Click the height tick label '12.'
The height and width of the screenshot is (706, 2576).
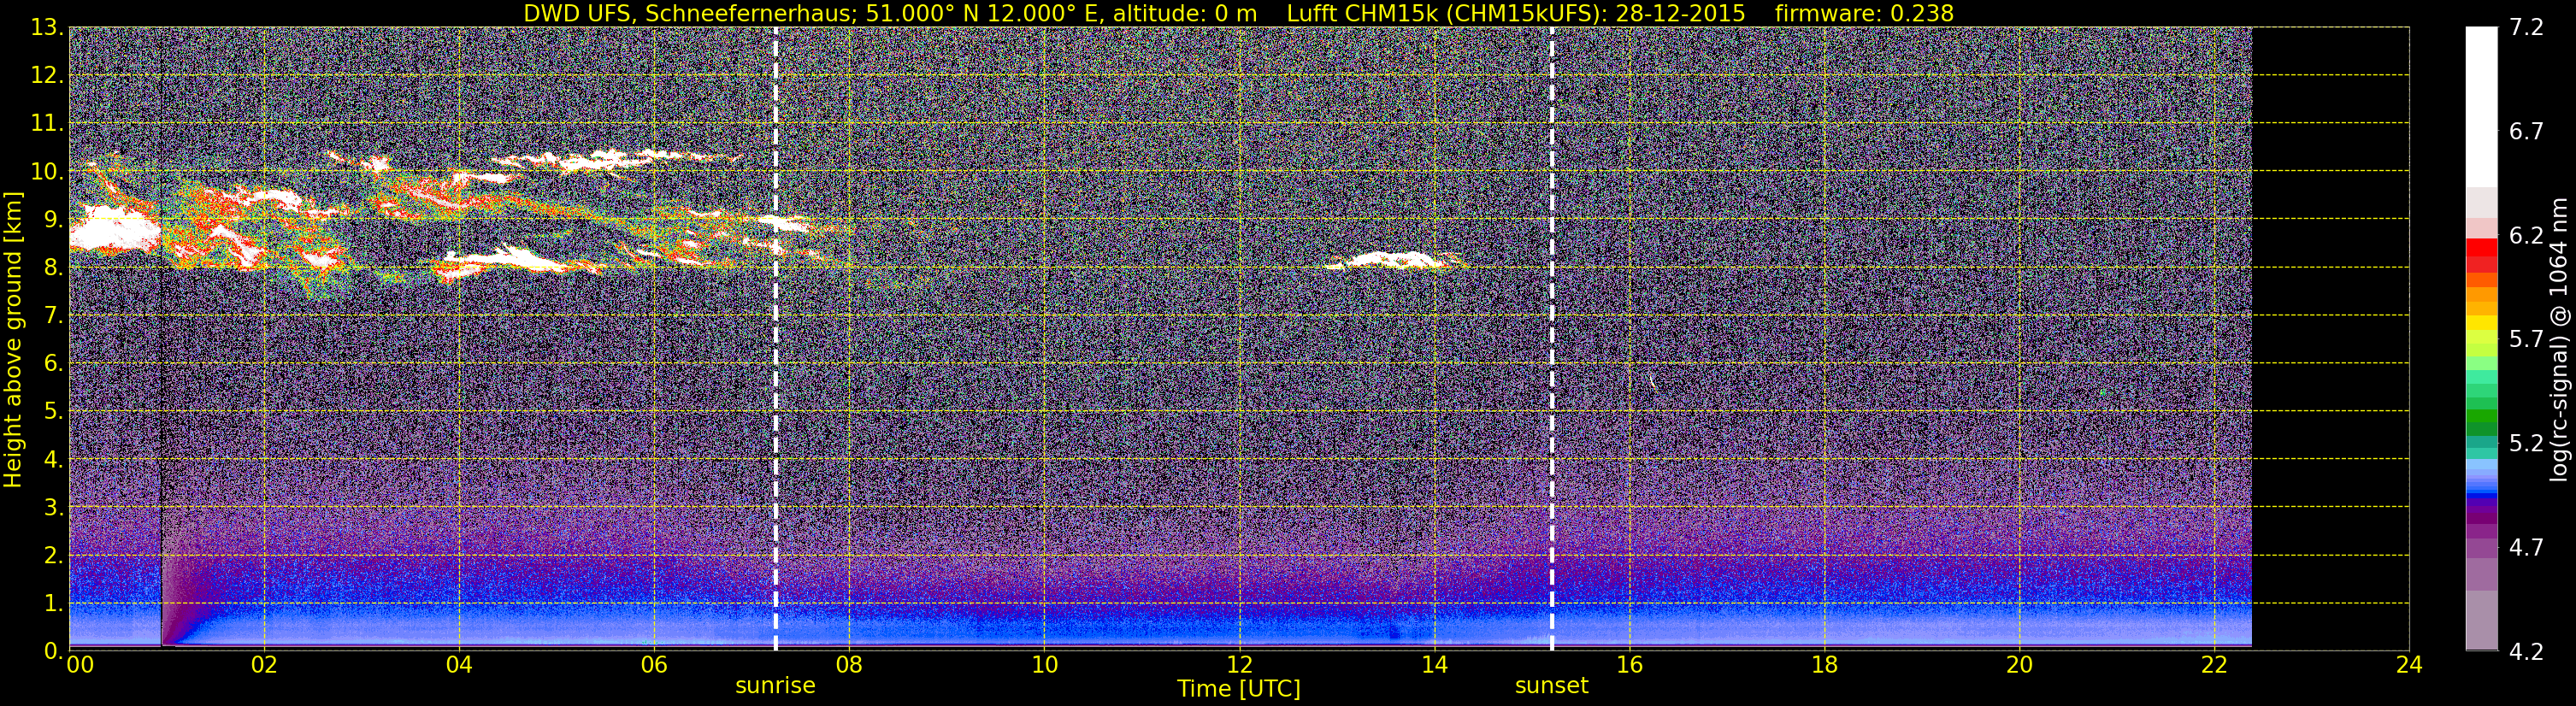[46, 75]
